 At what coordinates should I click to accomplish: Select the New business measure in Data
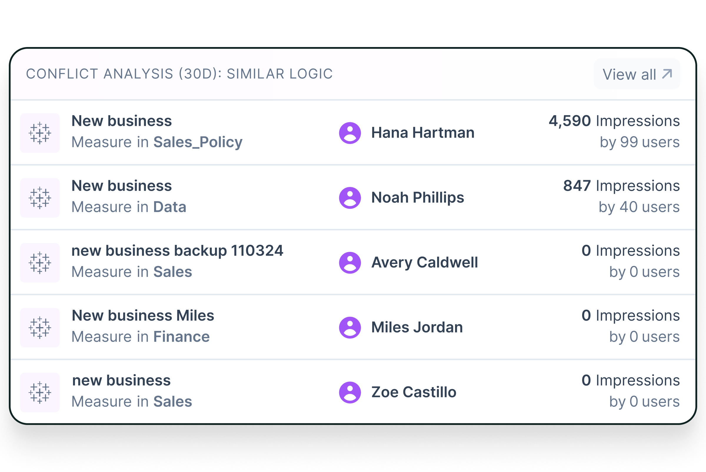(122, 186)
